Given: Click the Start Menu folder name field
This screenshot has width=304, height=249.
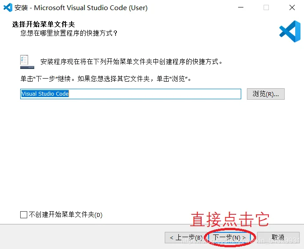Looking at the screenshot, I should 130,94.
